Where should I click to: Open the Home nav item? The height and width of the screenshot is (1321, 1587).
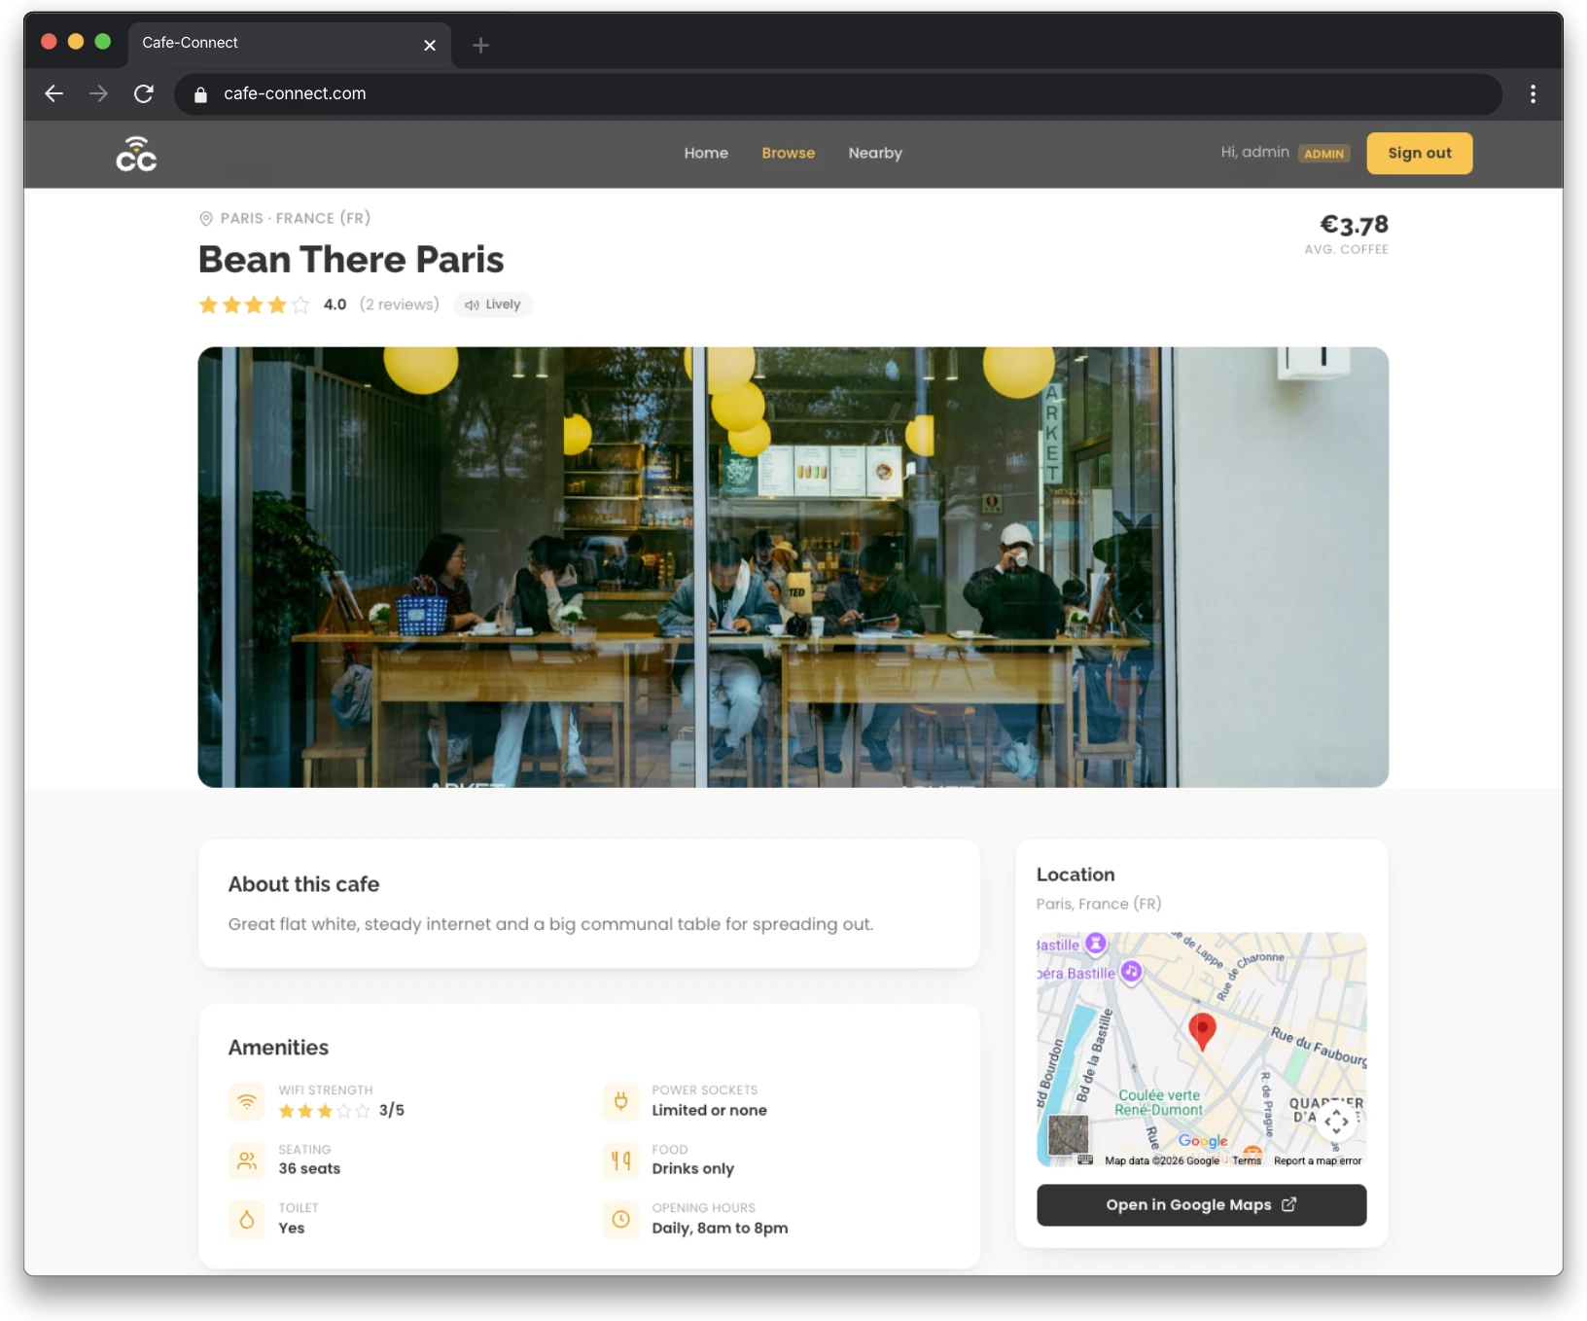pyautogui.click(x=706, y=153)
